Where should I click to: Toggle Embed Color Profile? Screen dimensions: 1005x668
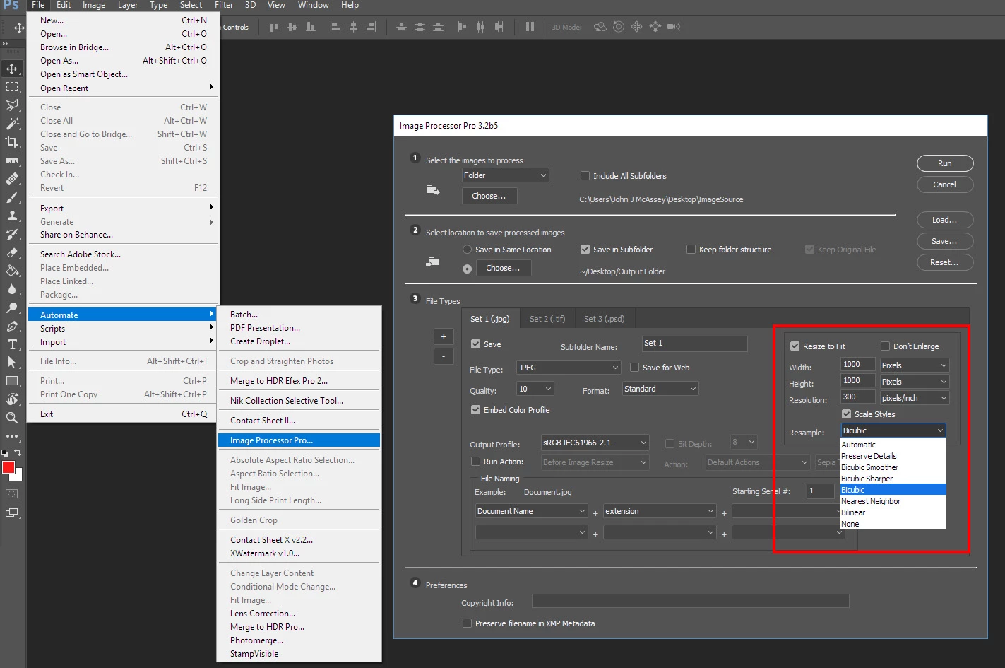coord(475,410)
